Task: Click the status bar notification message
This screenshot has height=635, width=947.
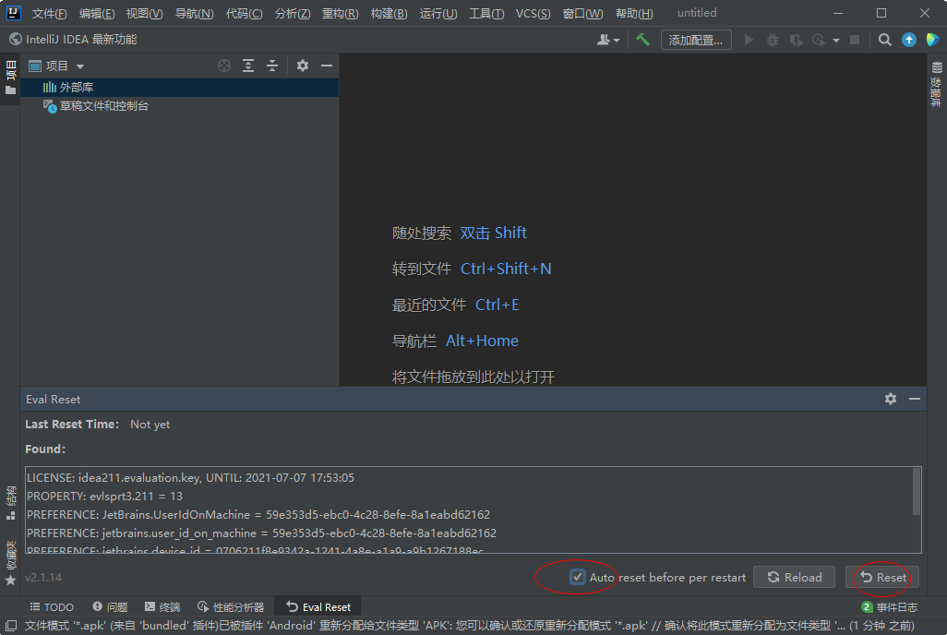Action: (469, 626)
